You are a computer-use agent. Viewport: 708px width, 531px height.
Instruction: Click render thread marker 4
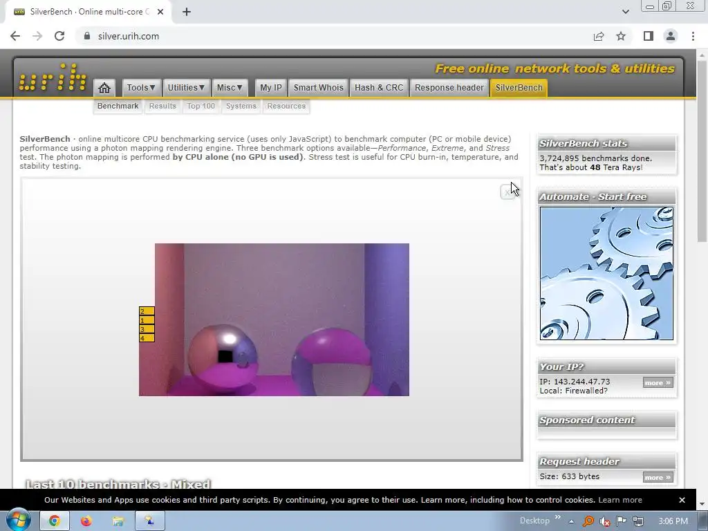click(147, 337)
